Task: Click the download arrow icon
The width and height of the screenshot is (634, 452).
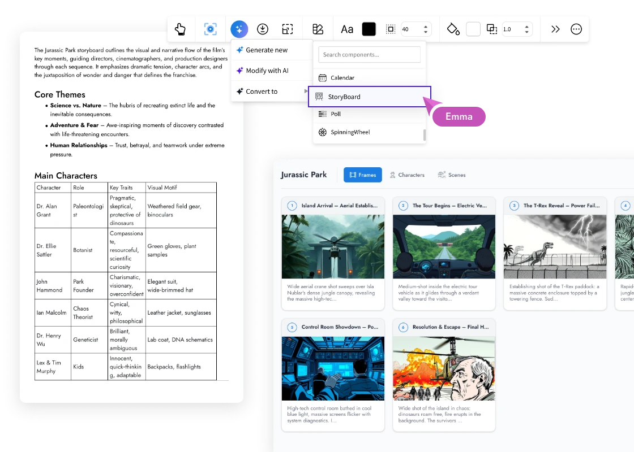Action: click(263, 29)
